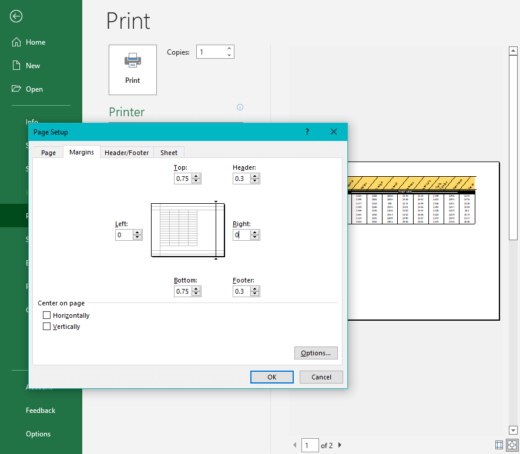Click the Show Margins icon at bottom right
Image resolution: width=520 pixels, height=454 pixels.
coord(499,445)
